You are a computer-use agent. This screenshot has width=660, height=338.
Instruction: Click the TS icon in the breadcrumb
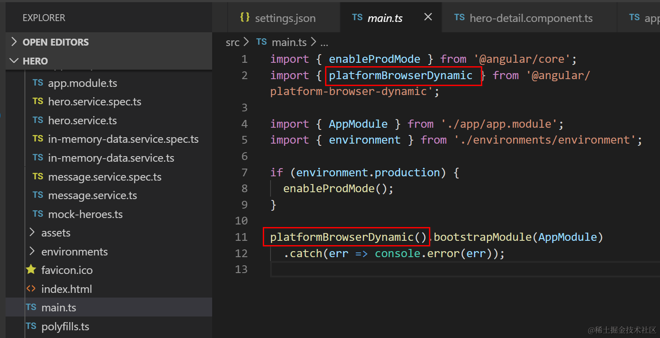pyautogui.click(x=262, y=42)
